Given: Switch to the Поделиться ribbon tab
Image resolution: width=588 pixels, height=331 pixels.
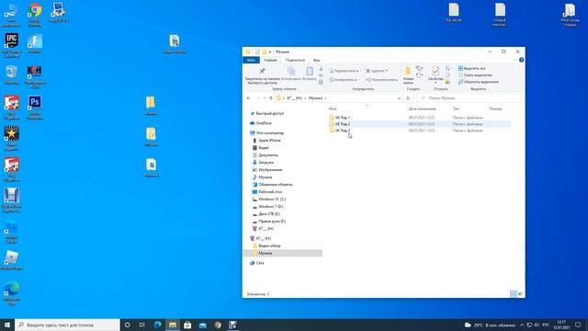Looking at the screenshot, I should tap(295, 60).
